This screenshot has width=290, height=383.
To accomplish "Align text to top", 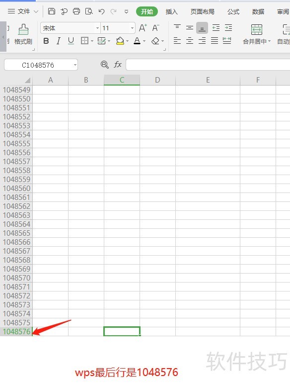I will click(177, 27).
